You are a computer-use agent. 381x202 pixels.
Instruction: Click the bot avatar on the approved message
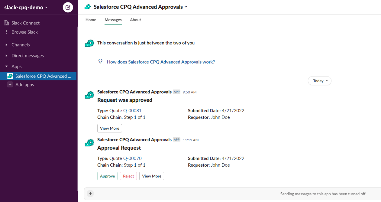point(89,95)
